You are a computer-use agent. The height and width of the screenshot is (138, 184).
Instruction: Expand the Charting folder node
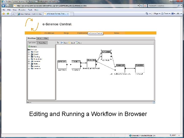(x=29, y=57)
